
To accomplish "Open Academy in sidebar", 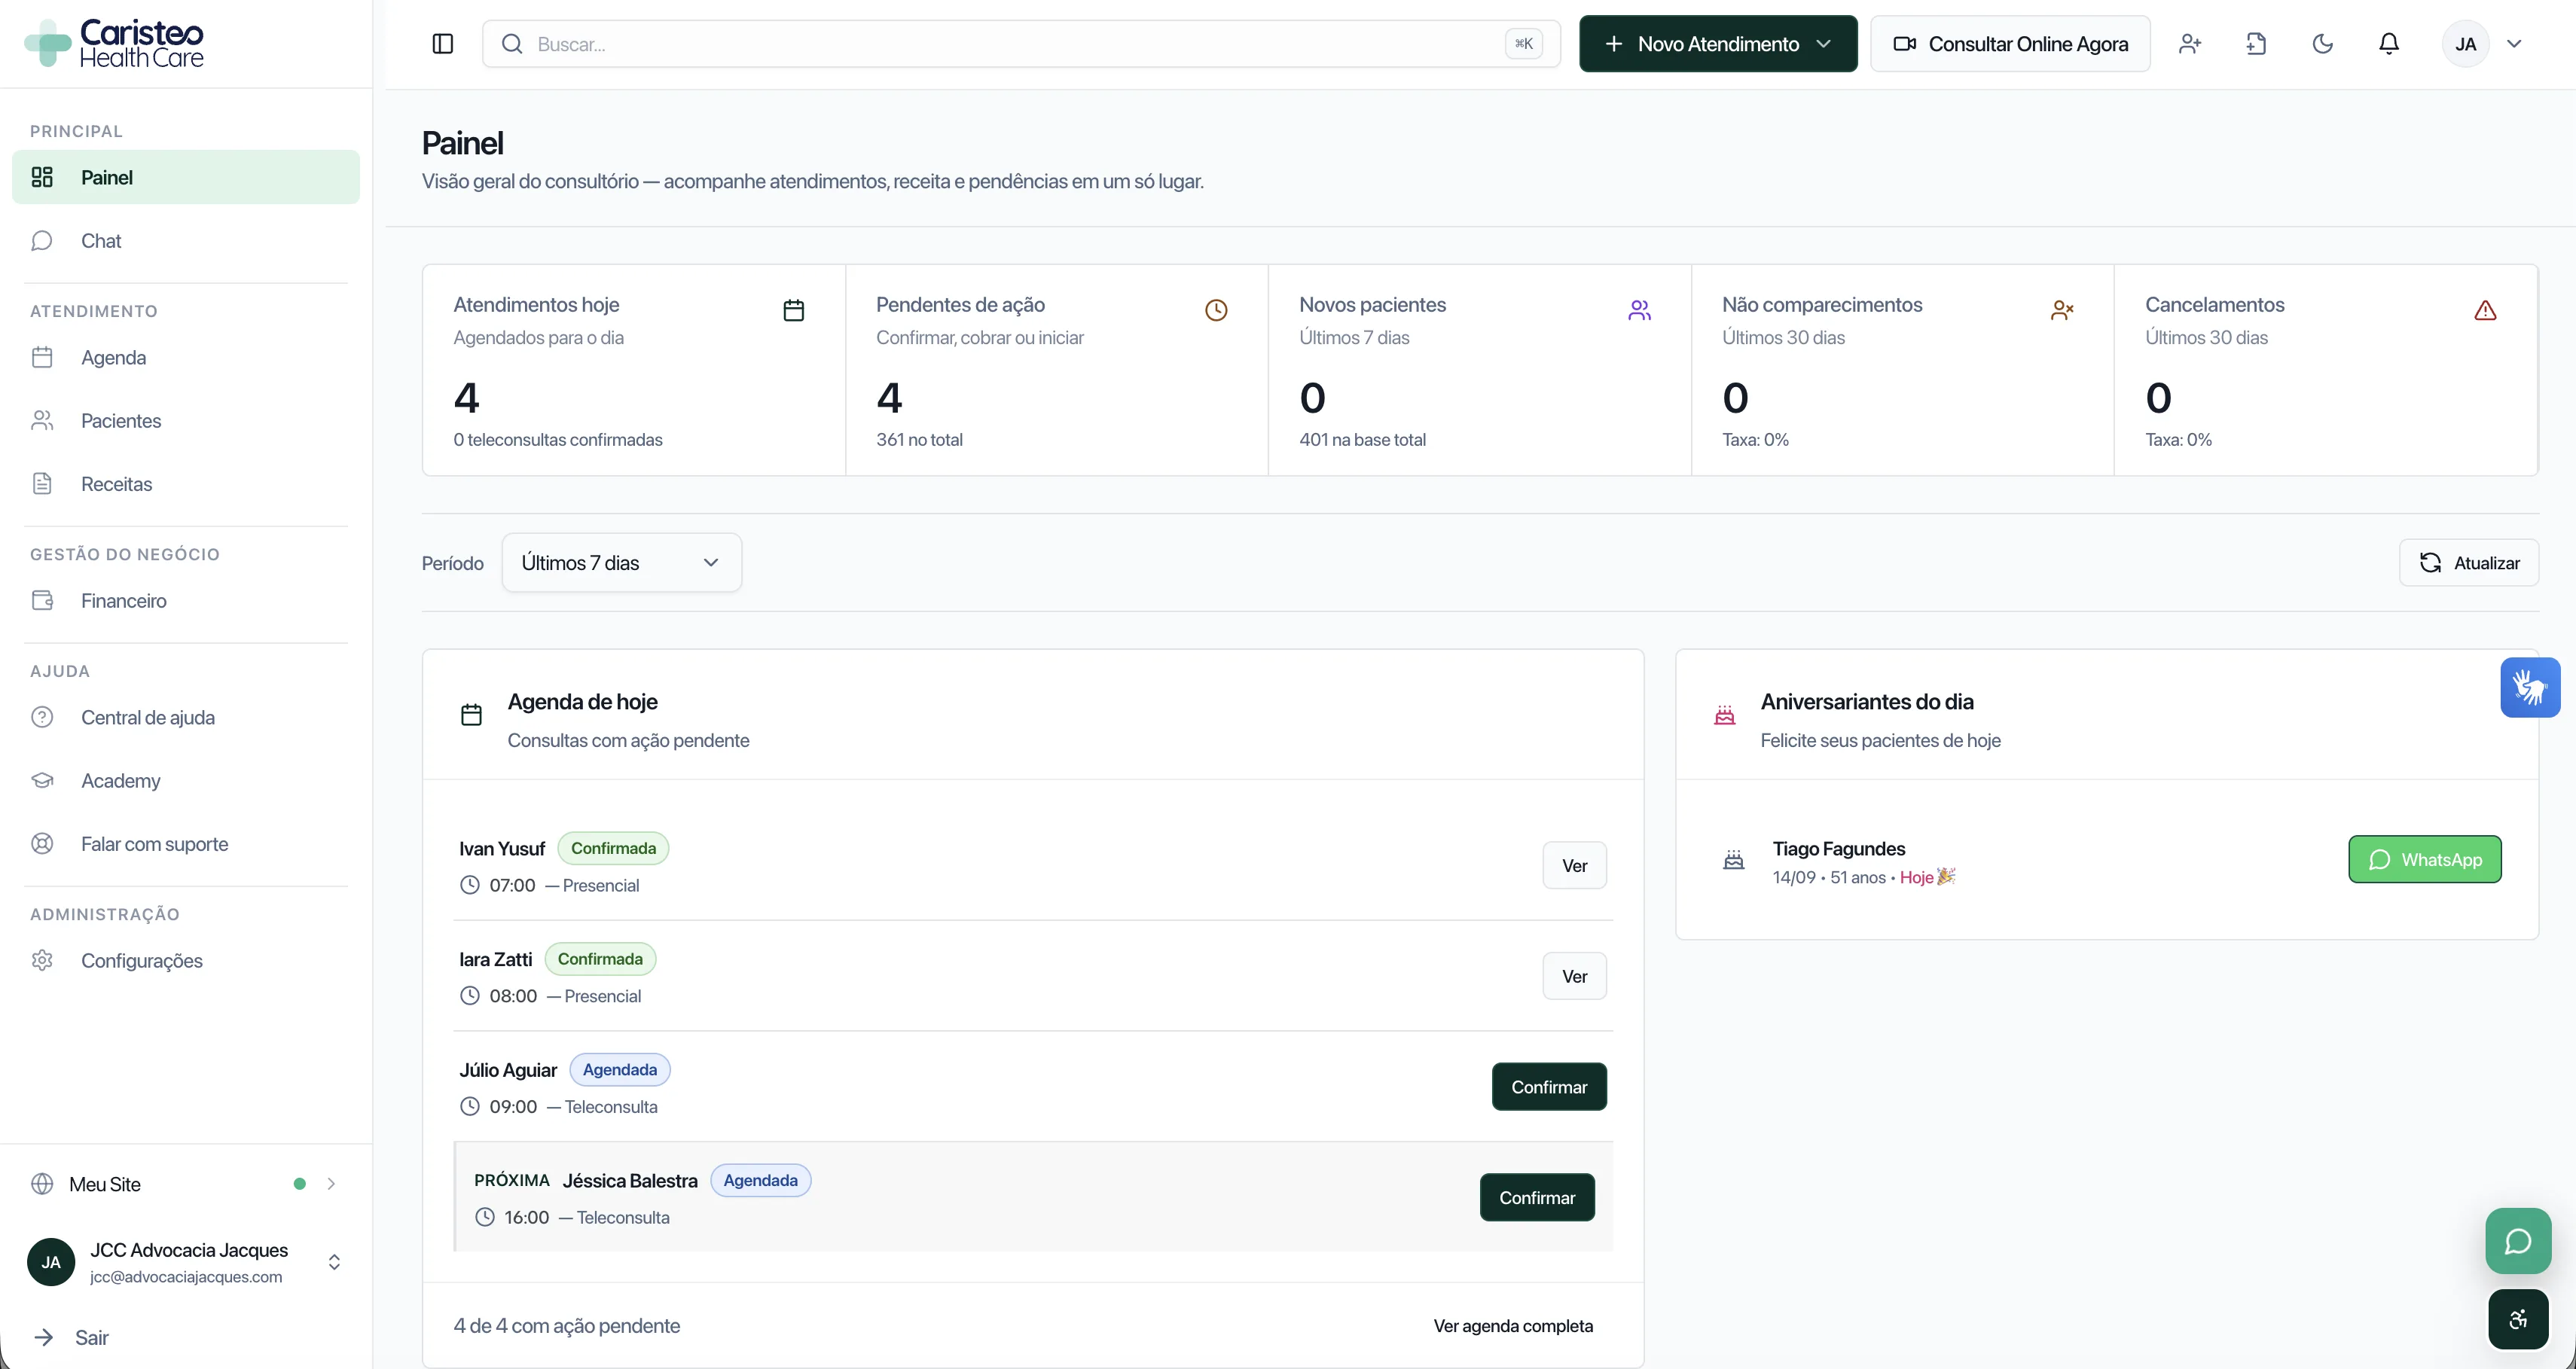I will click(x=185, y=781).
